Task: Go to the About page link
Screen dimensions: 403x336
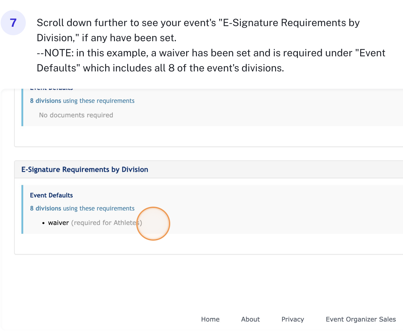Action: (250, 319)
